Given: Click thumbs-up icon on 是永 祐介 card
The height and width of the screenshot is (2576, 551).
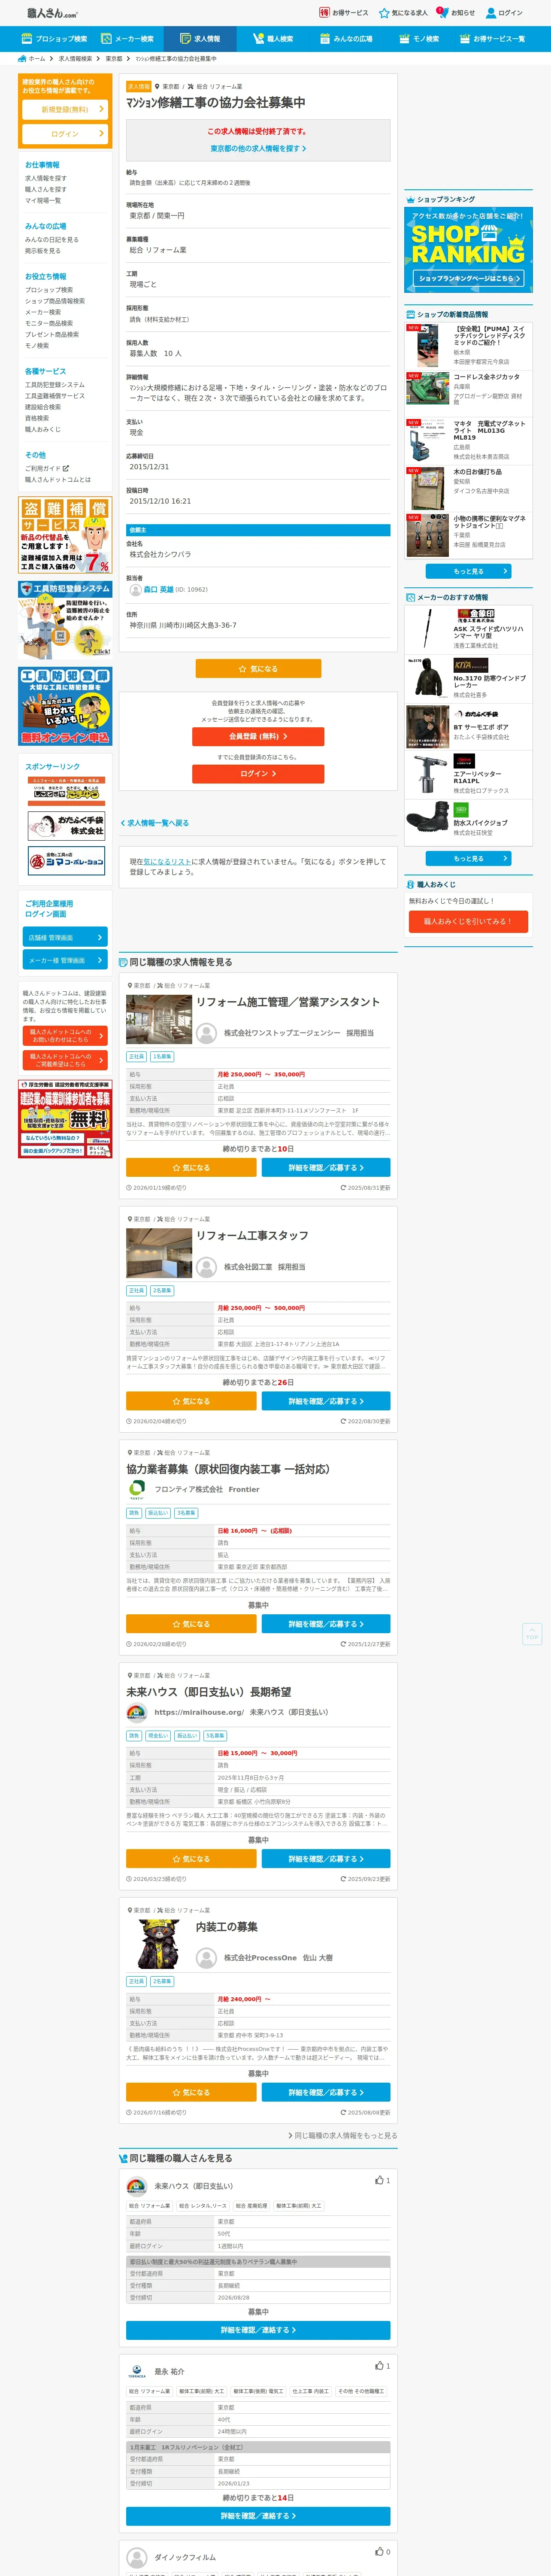Looking at the screenshot, I should [379, 2365].
